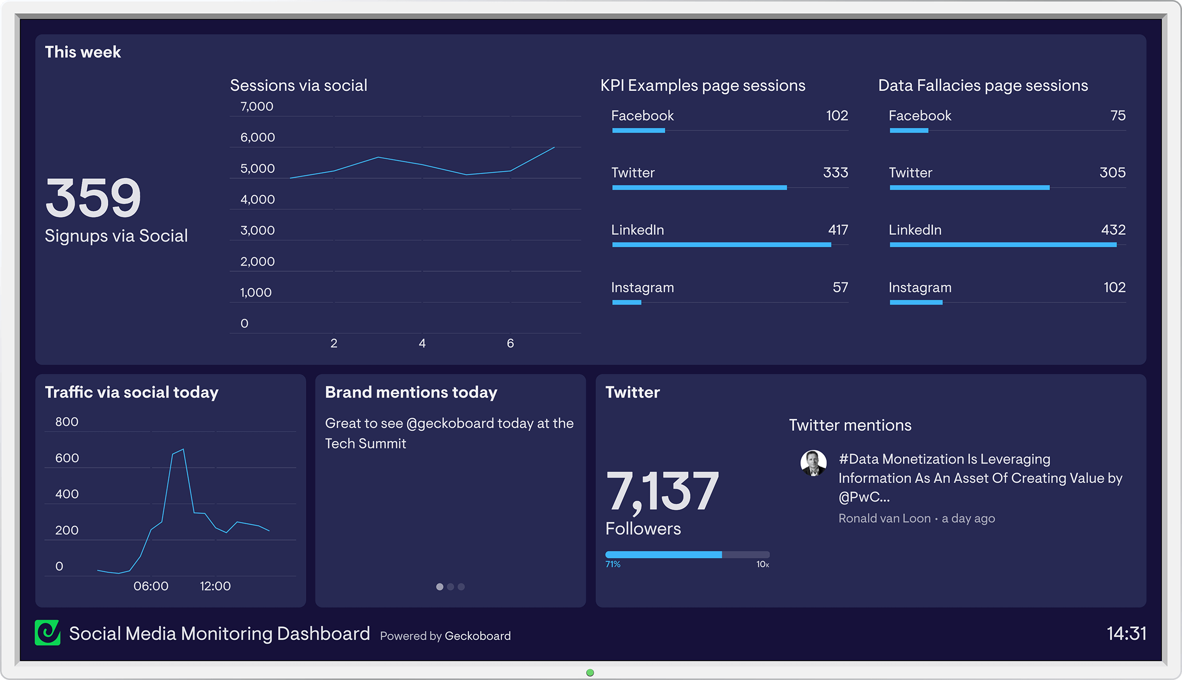The width and height of the screenshot is (1182, 680).
Task: Click the 06:00 axis label on traffic chart
Action: tap(151, 586)
